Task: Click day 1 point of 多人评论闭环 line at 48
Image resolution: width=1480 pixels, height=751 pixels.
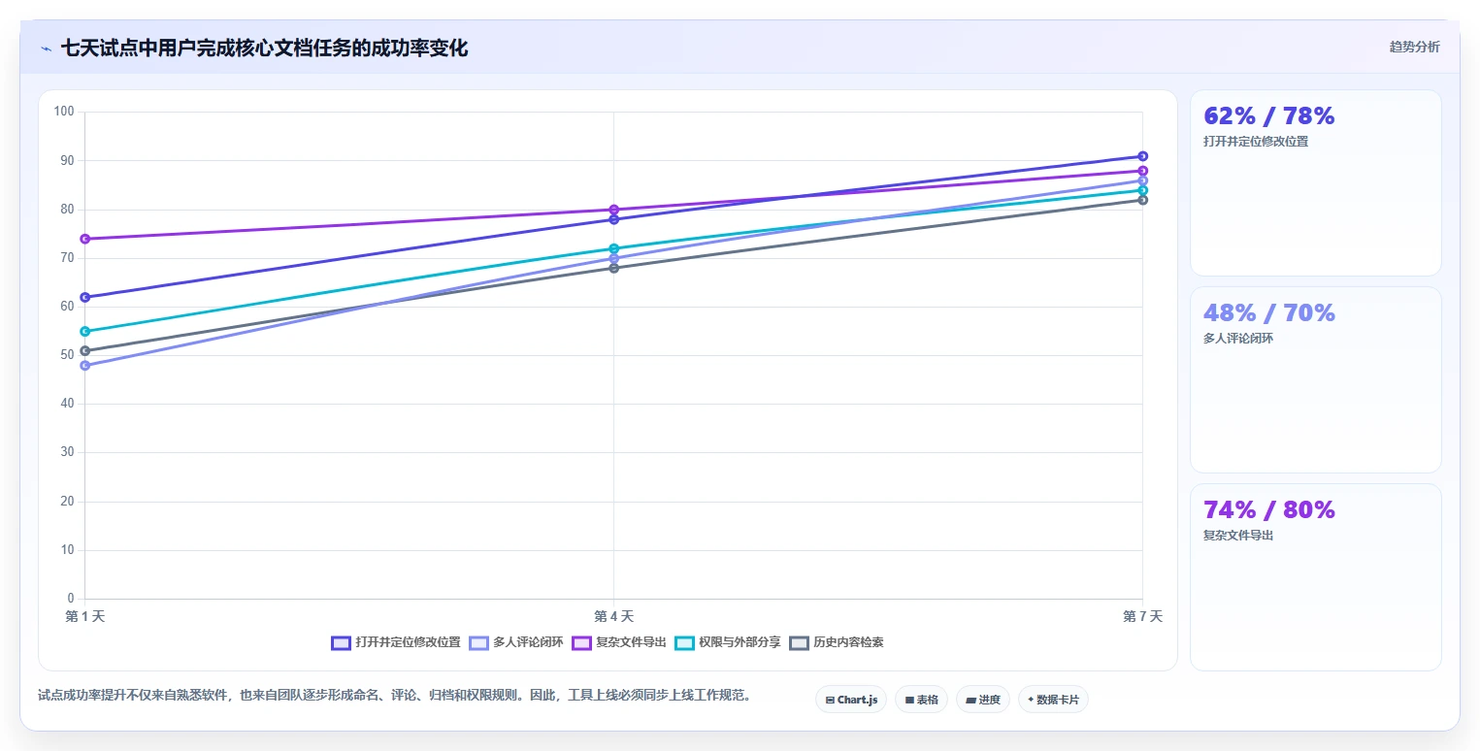Action: pos(85,365)
